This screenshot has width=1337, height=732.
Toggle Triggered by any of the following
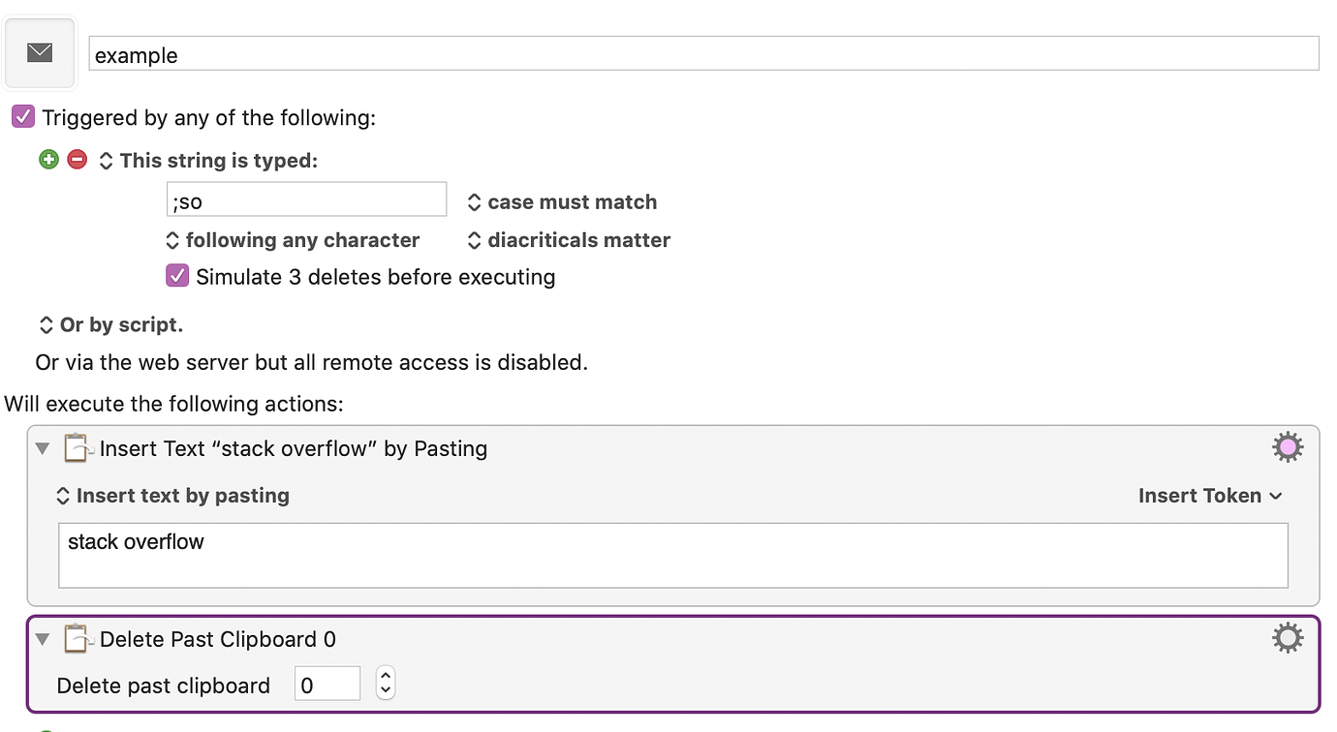23,117
